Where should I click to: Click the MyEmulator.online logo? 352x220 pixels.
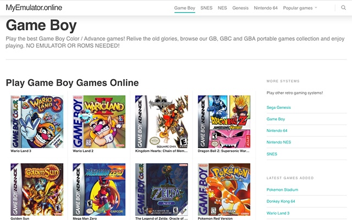(34, 8)
